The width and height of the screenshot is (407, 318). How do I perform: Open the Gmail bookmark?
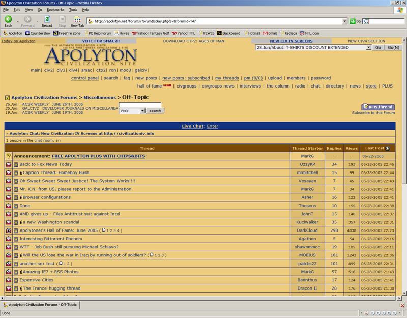tap(270, 33)
